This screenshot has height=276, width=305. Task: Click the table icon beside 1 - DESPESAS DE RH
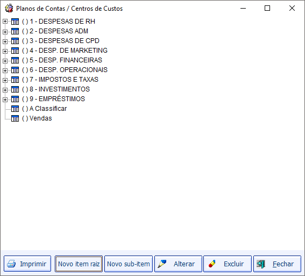coord(15,22)
